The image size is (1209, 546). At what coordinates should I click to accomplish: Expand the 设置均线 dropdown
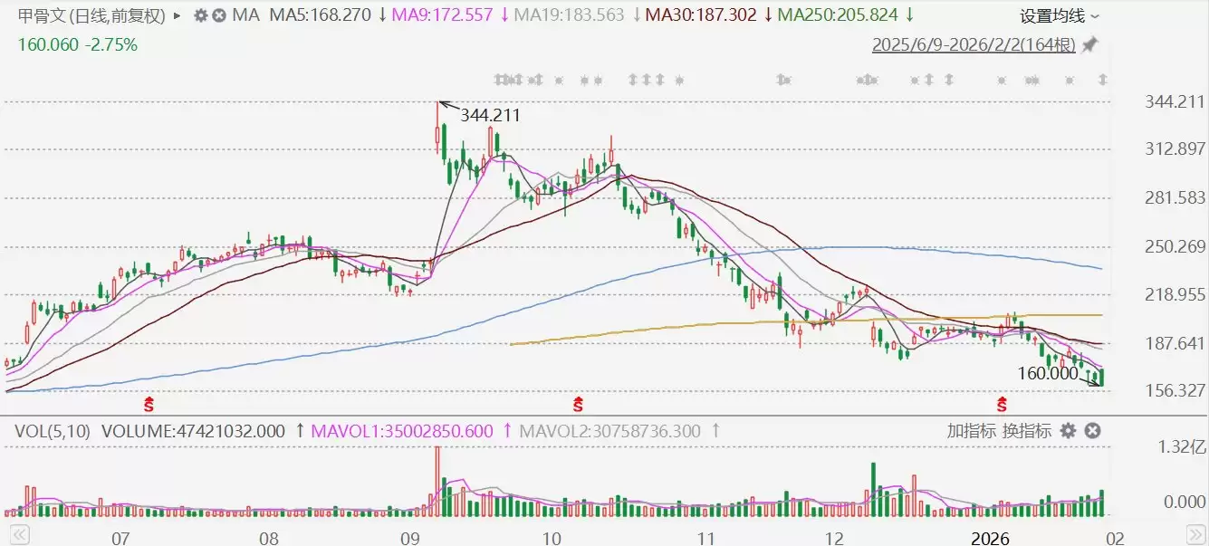coord(1060,16)
